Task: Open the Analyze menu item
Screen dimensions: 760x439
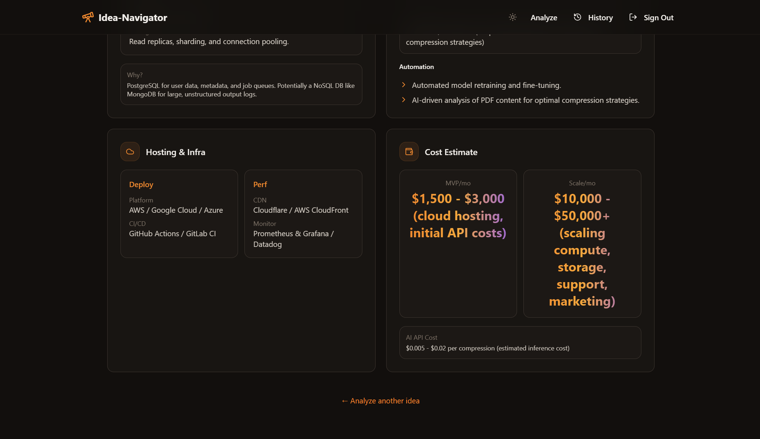Action: (544, 17)
